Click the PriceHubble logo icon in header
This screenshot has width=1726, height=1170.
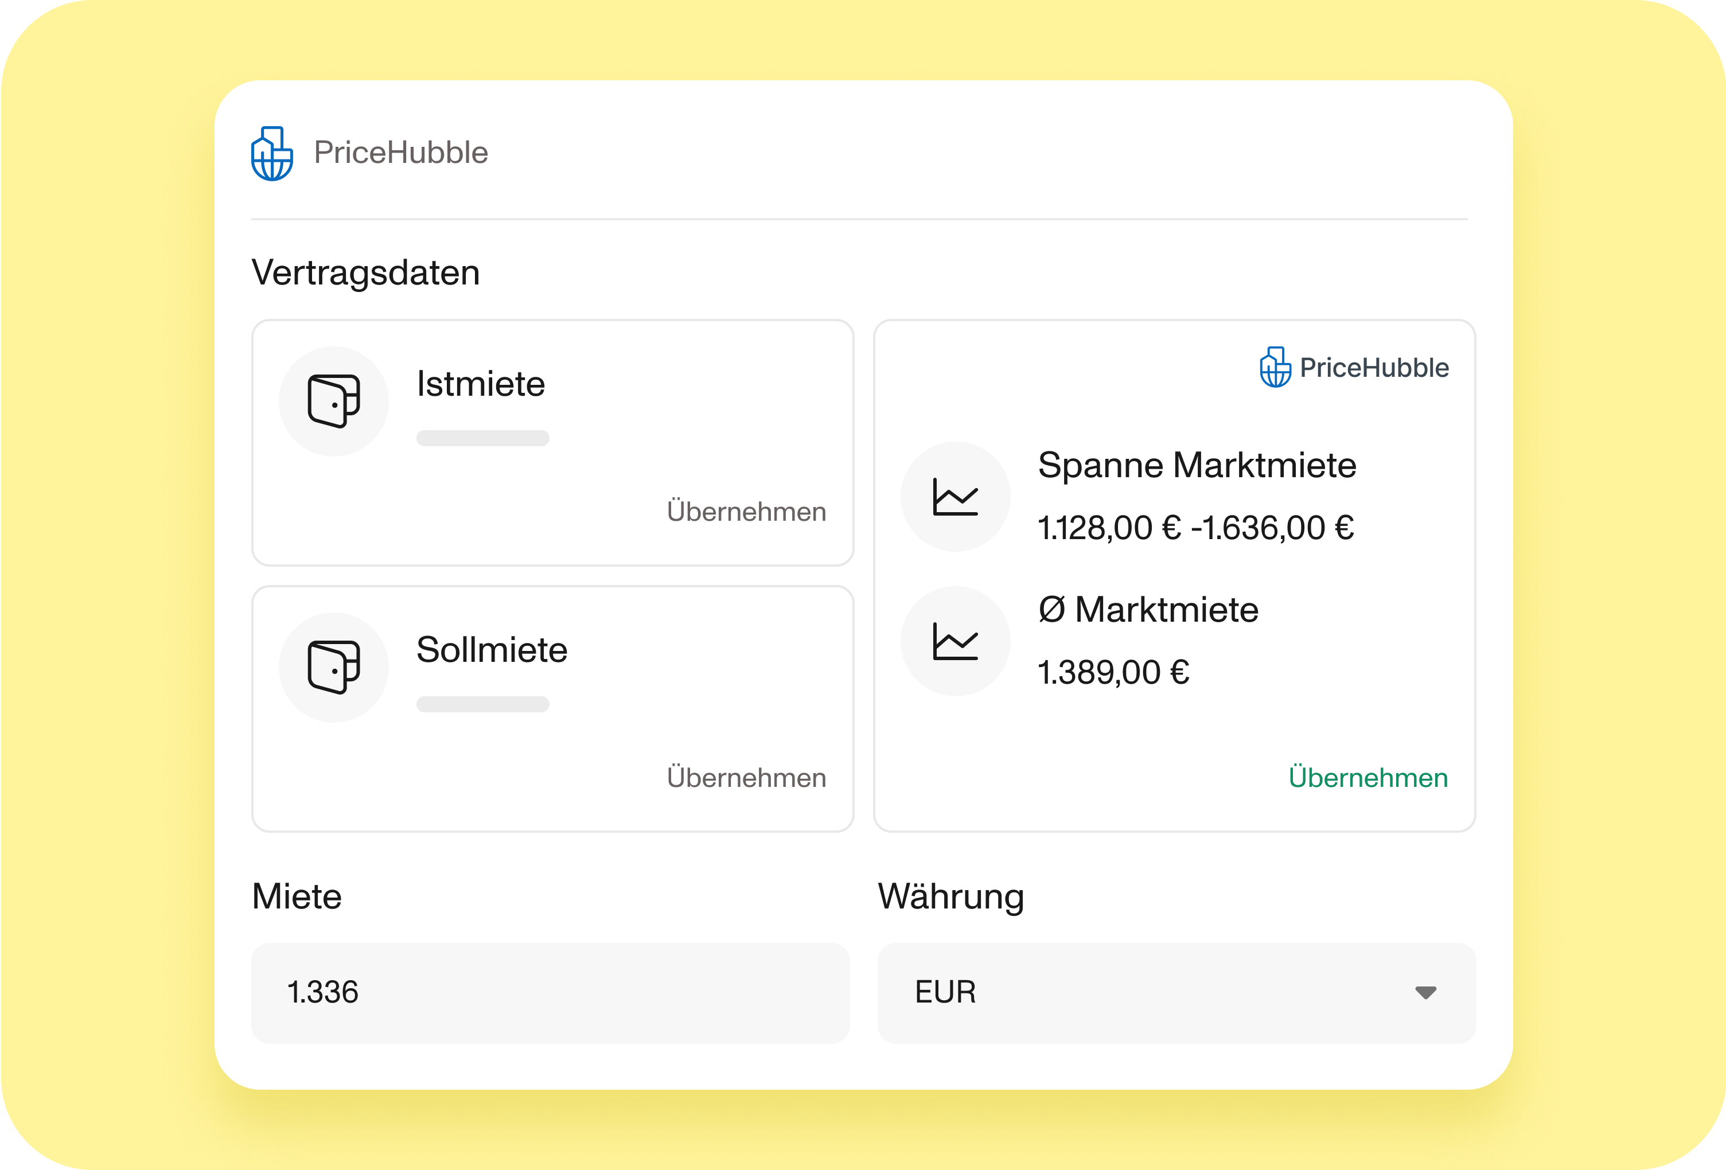[x=272, y=154]
